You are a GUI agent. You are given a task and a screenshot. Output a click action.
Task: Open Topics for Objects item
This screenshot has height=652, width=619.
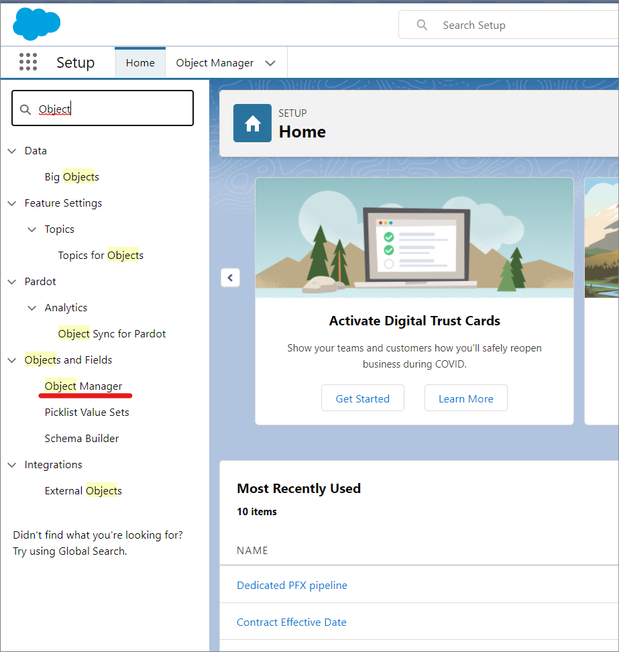[101, 256]
